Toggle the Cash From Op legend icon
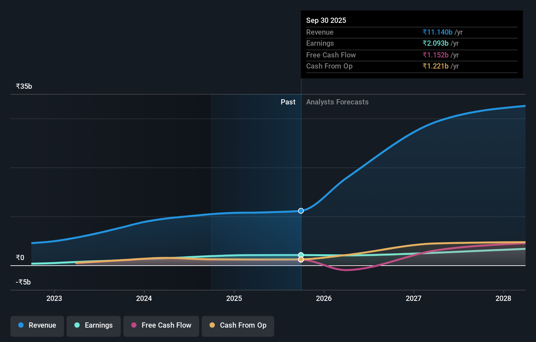Screen dimensions: 536x342 (213, 325)
